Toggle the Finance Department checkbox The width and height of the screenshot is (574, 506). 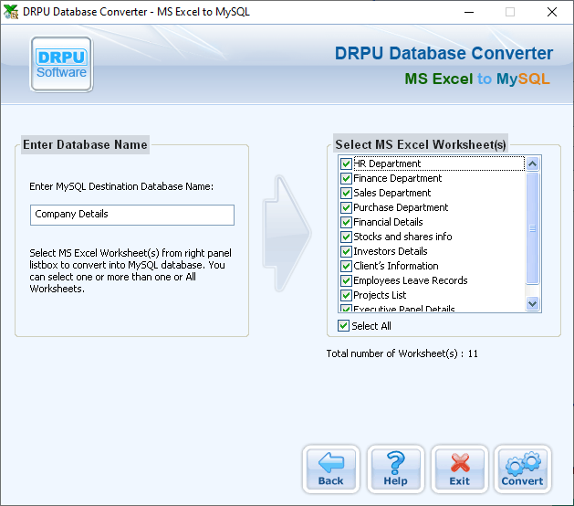[x=346, y=178]
